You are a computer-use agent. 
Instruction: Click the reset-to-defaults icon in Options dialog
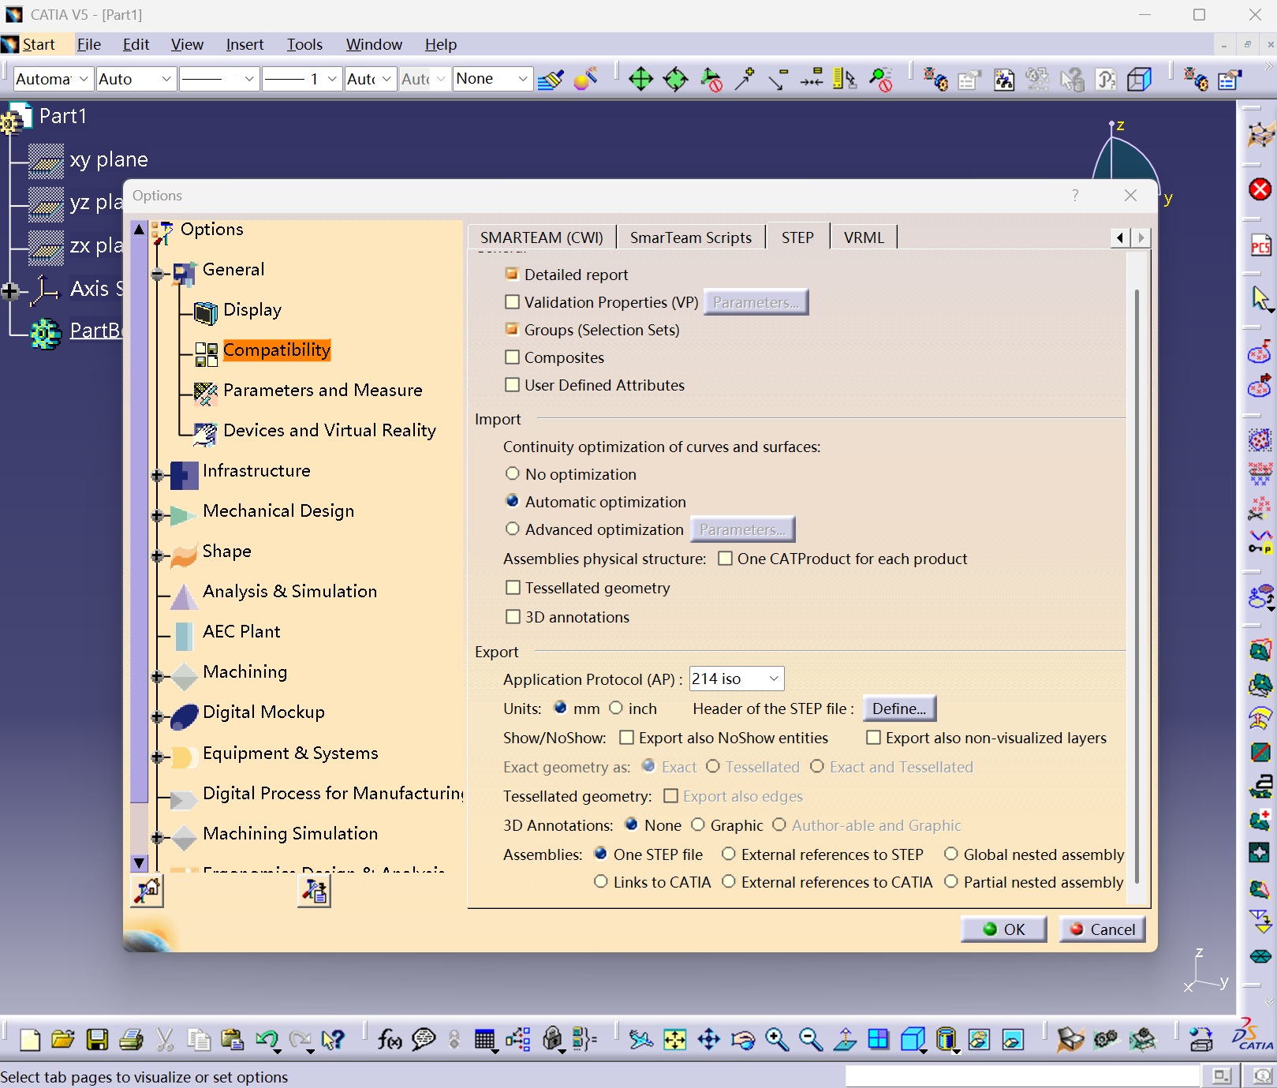[x=147, y=891]
